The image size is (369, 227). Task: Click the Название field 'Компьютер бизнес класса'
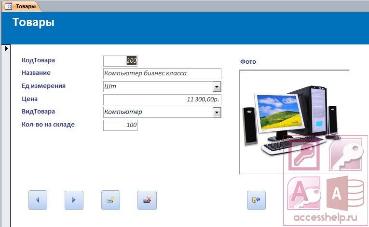click(x=162, y=73)
